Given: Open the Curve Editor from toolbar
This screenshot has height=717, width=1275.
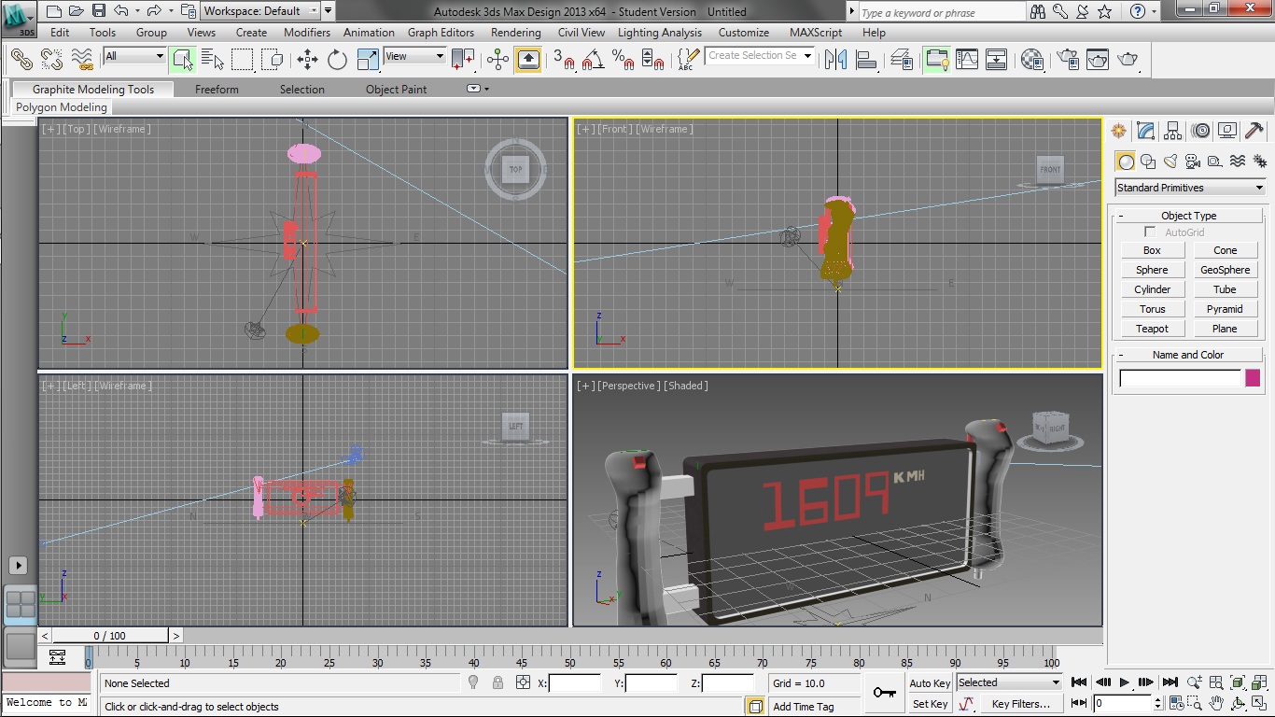Looking at the screenshot, I should [x=967, y=60].
